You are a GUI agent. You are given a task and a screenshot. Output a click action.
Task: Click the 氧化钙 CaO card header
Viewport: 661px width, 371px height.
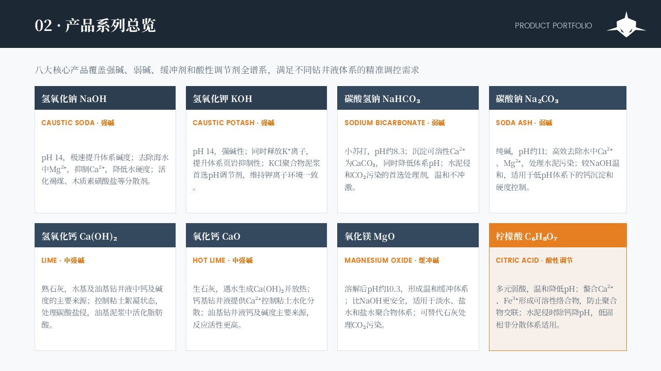257,235
